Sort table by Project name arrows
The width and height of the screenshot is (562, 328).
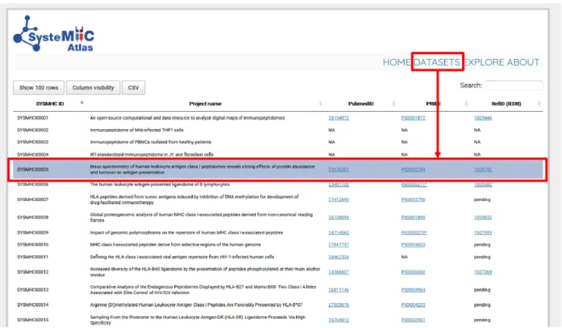[320, 104]
